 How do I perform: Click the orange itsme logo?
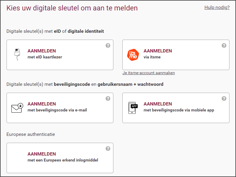133,55
